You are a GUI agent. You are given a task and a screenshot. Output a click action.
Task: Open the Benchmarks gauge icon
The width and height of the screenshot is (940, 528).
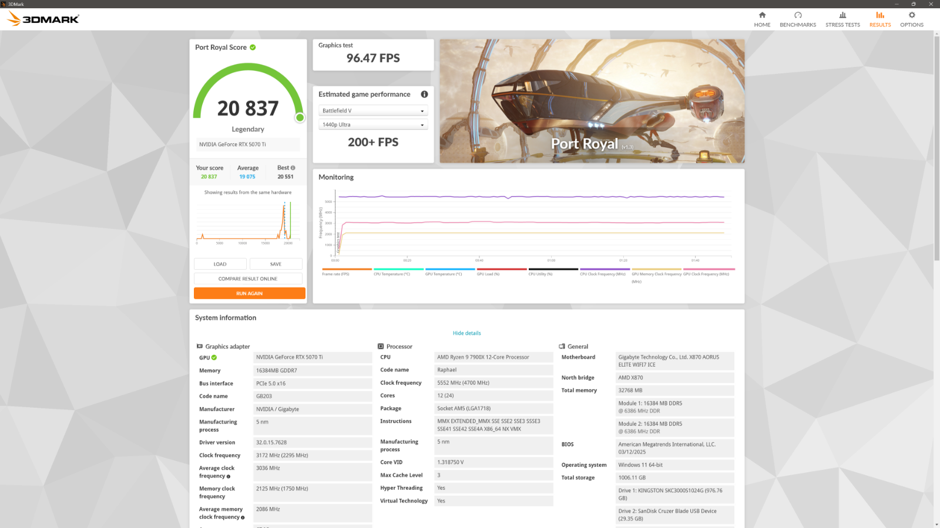[x=798, y=15]
